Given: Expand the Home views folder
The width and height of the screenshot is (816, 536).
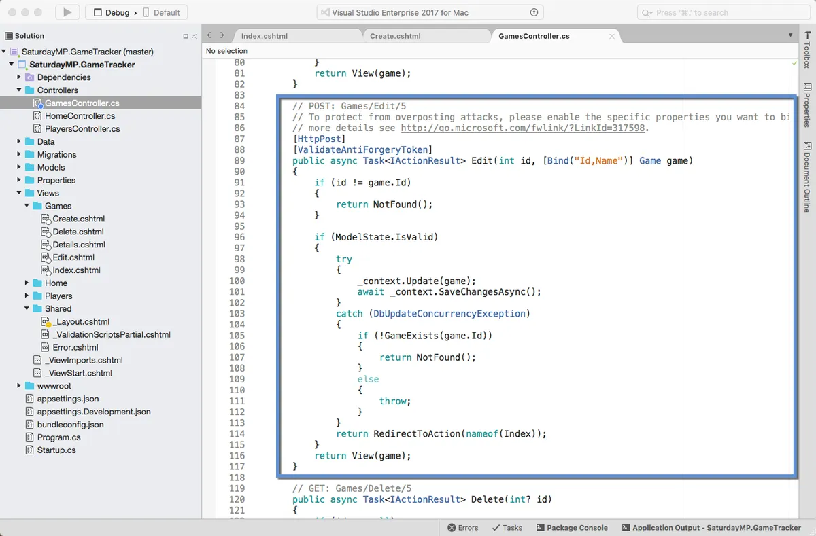Looking at the screenshot, I should tap(27, 283).
